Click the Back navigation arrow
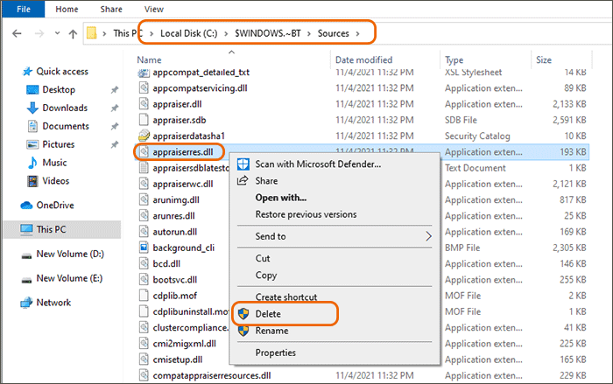 coord(17,34)
